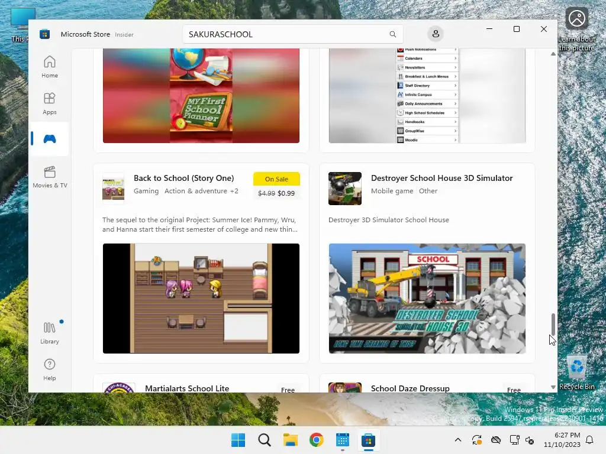The height and width of the screenshot is (454, 606).
Task: Go to the Apps section
Action: click(x=50, y=103)
